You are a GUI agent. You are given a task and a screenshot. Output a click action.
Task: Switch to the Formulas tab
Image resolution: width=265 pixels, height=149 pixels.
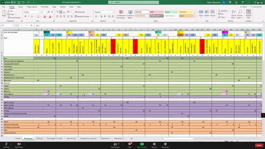(x=45, y=7)
